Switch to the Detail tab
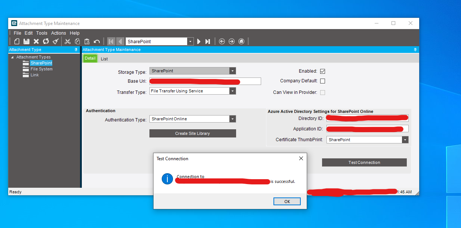 [x=90, y=58]
